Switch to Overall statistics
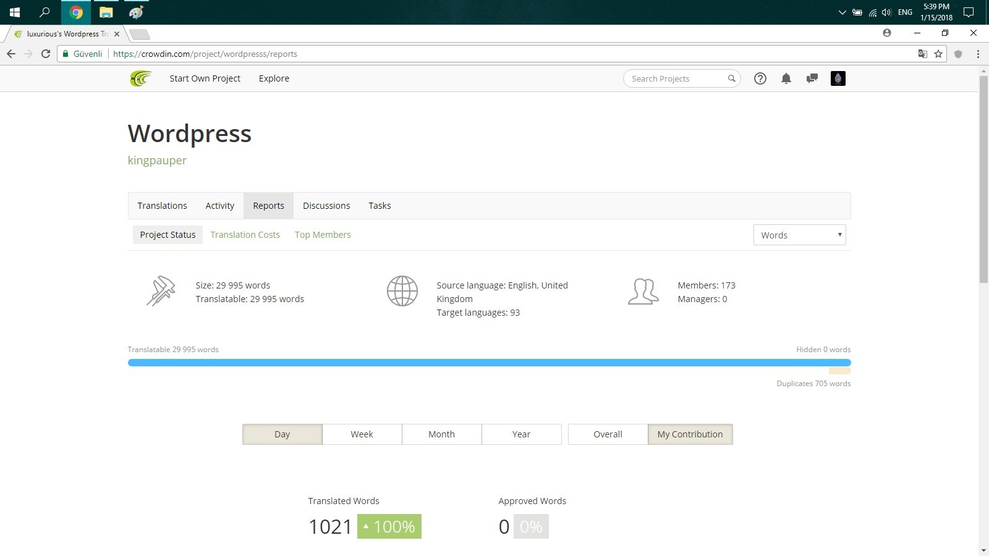The width and height of the screenshot is (989, 556). (x=608, y=434)
